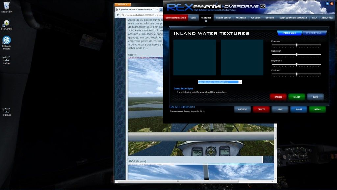Click the red Cancel button
The height and width of the screenshot is (190, 337).
pos(278,97)
